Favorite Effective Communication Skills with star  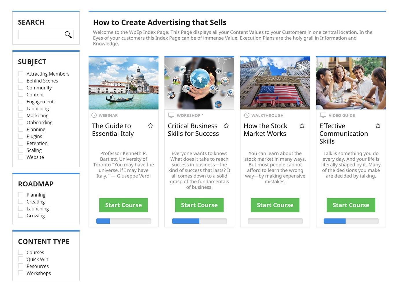[378, 126]
